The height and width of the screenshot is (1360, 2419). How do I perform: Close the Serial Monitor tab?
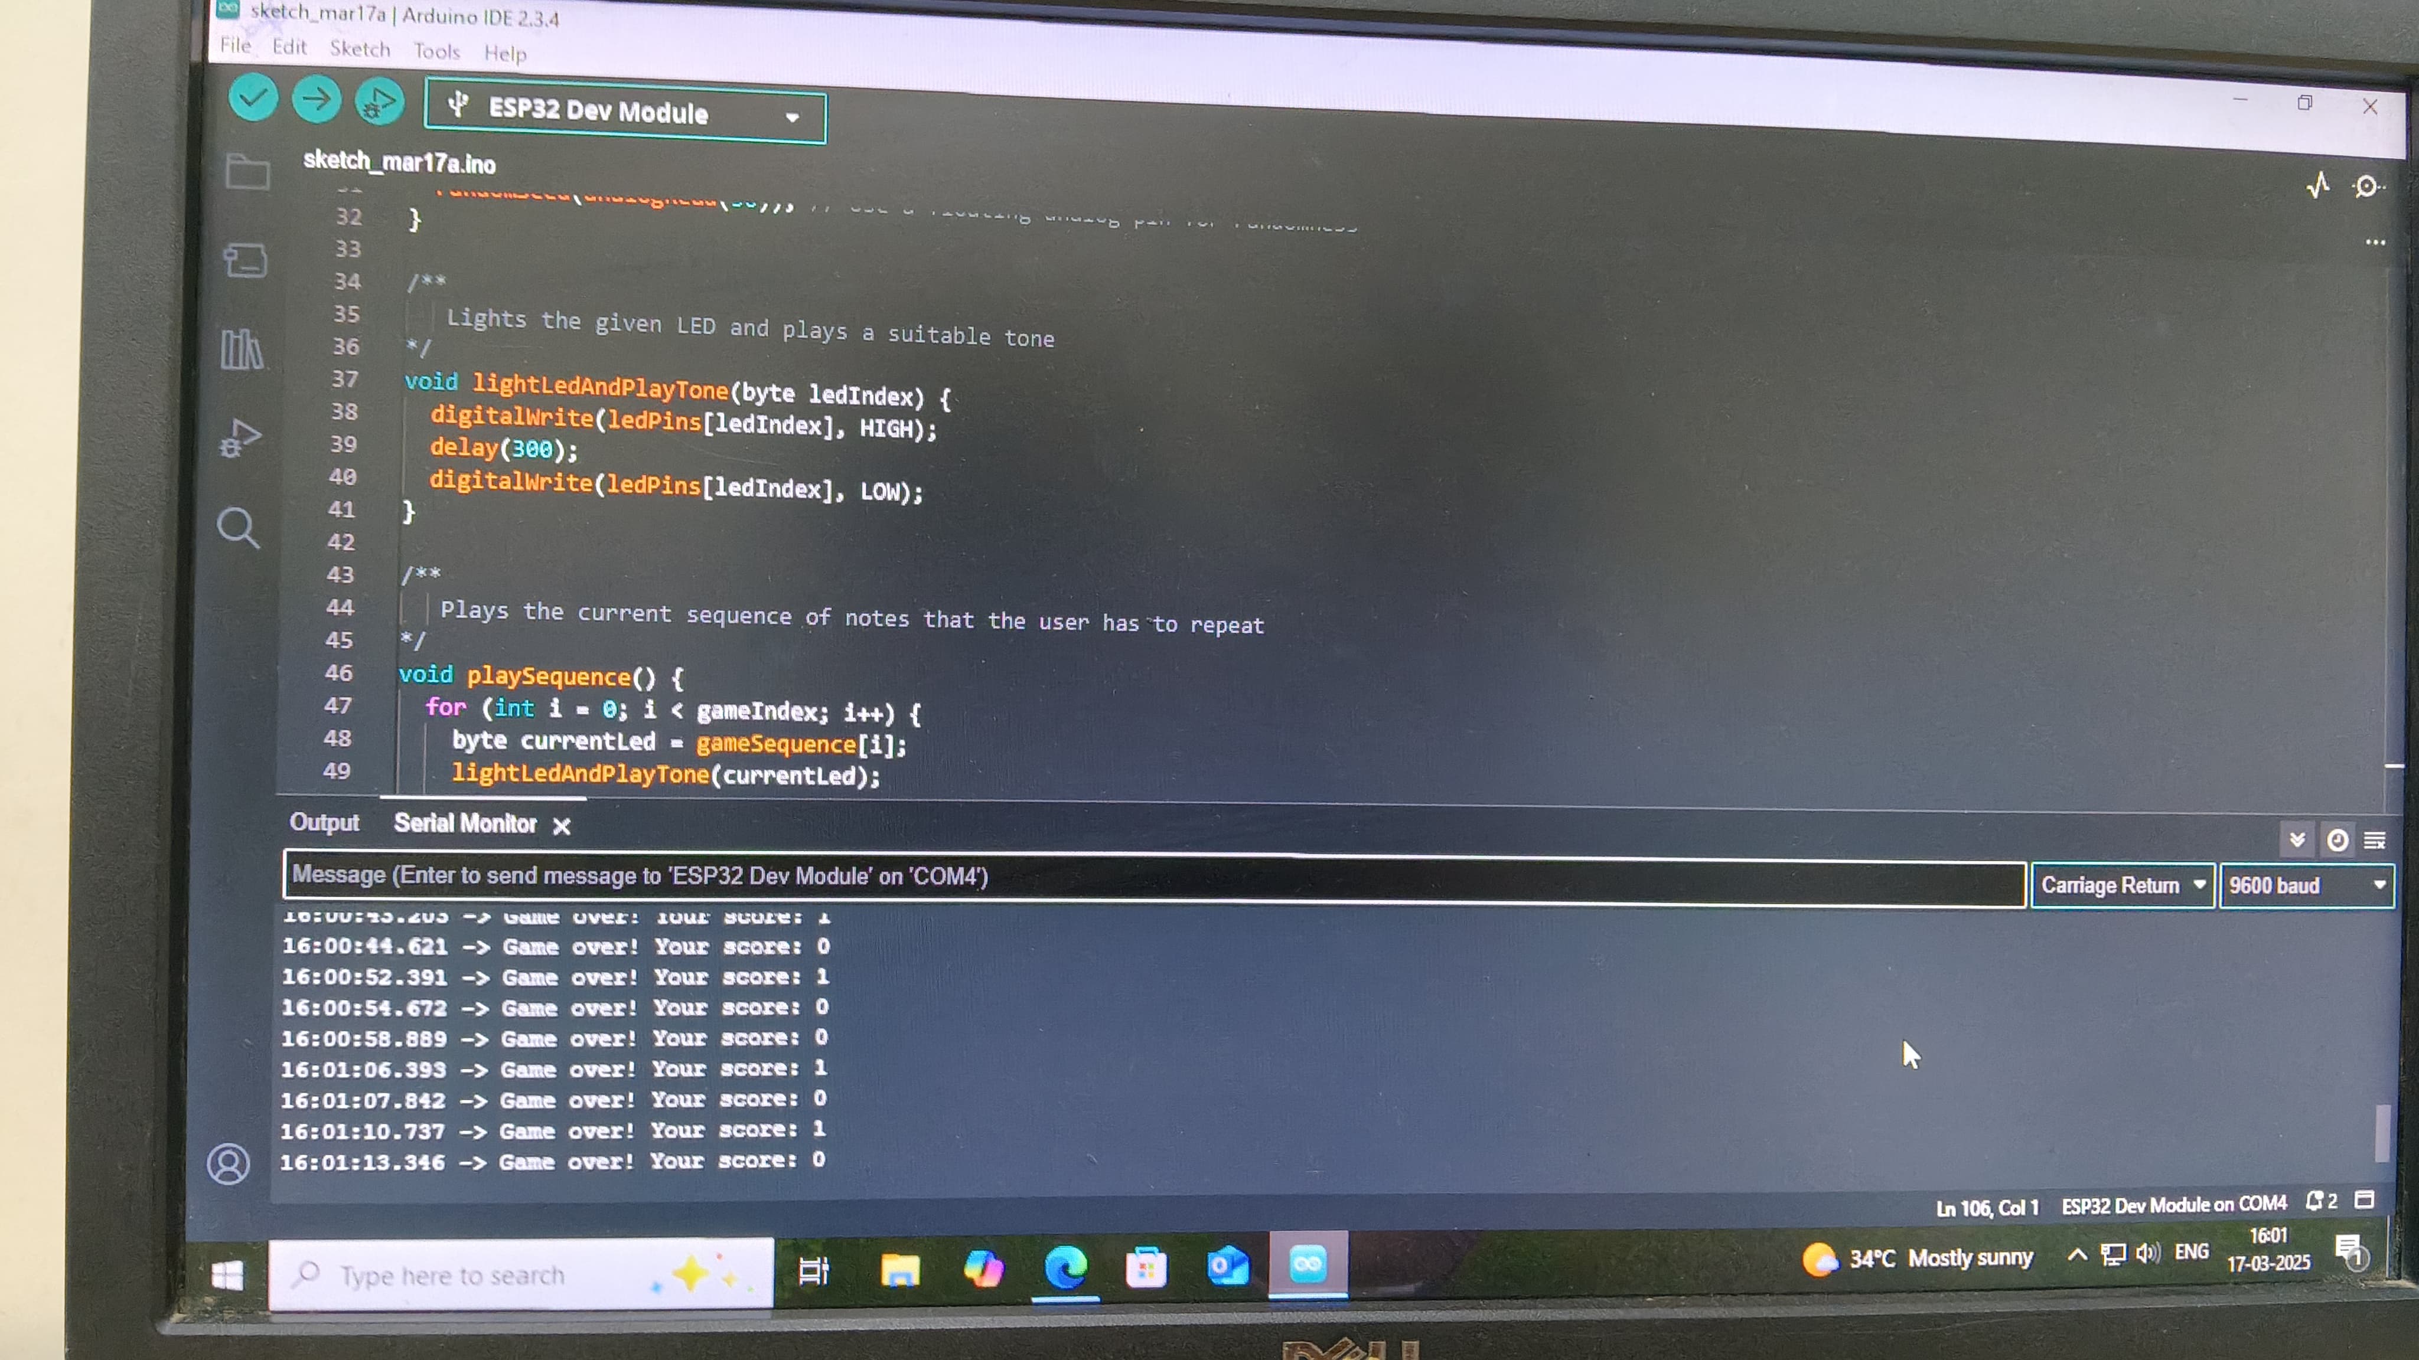tap(562, 826)
